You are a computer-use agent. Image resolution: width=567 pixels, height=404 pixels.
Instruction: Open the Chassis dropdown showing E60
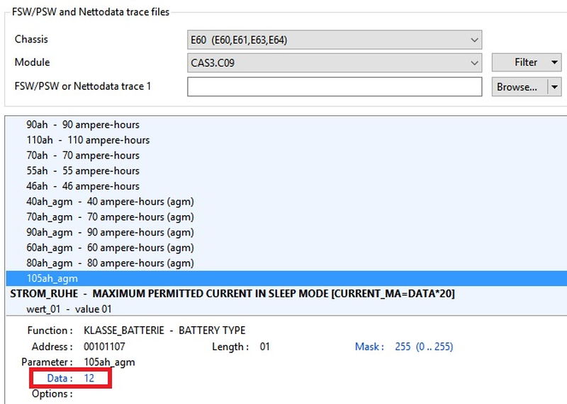tap(334, 40)
